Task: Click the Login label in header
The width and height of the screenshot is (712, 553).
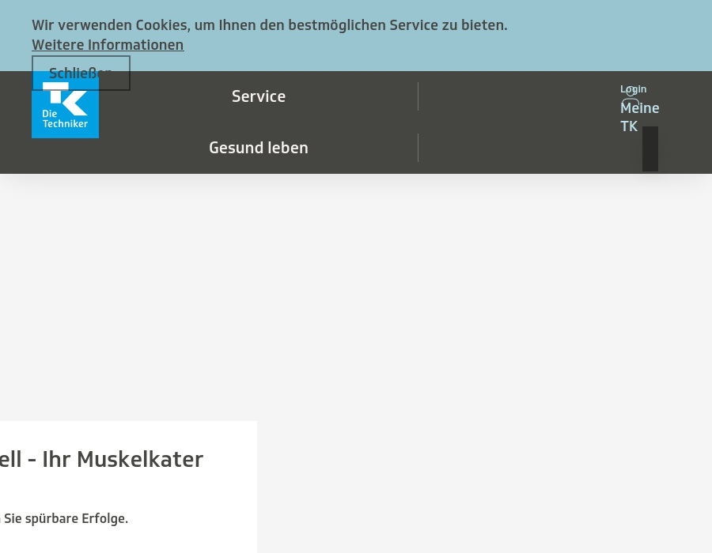Action: click(x=633, y=88)
